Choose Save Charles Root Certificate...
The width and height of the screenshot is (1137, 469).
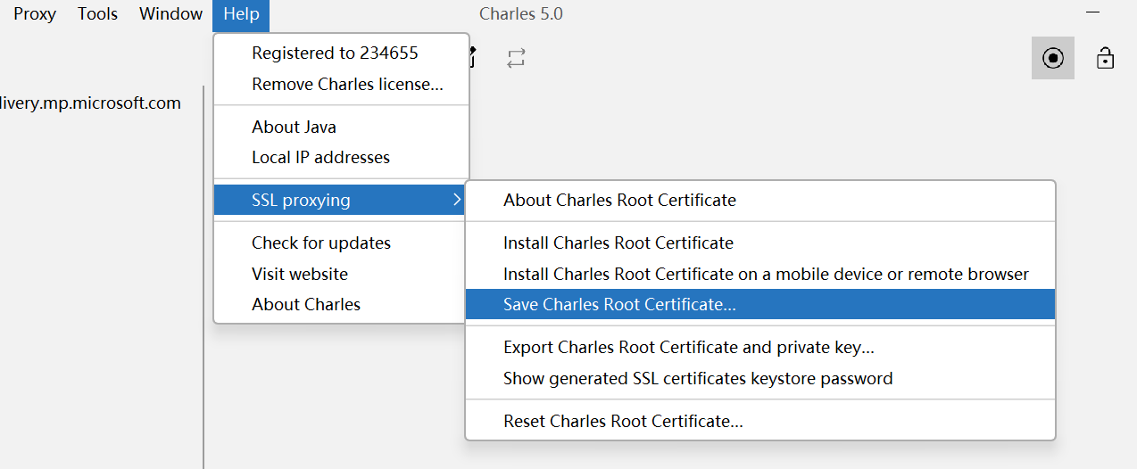(760, 304)
